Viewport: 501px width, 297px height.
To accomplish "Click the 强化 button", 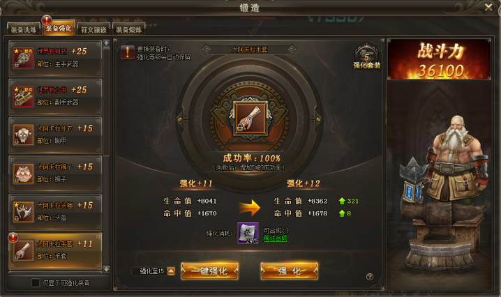I will click(289, 271).
